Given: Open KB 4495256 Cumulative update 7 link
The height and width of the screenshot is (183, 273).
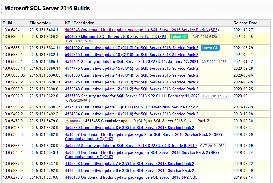Looking at the screenshot, I should coord(130,164).
